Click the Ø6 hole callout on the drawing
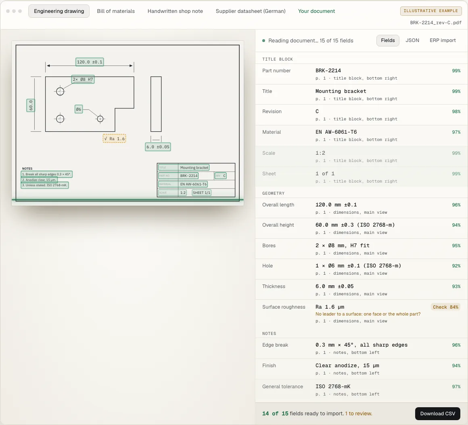The image size is (468, 425). [79, 109]
